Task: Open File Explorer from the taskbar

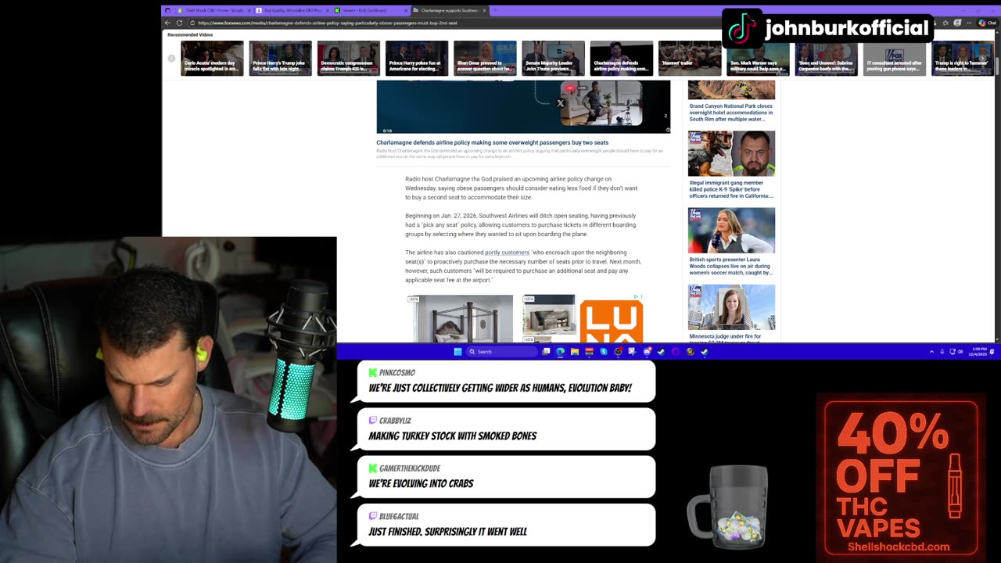Action: 574,352
